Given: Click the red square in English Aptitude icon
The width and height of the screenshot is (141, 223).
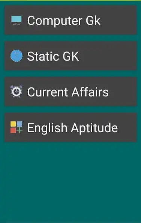Looking at the screenshot, I should coord(13,130).
